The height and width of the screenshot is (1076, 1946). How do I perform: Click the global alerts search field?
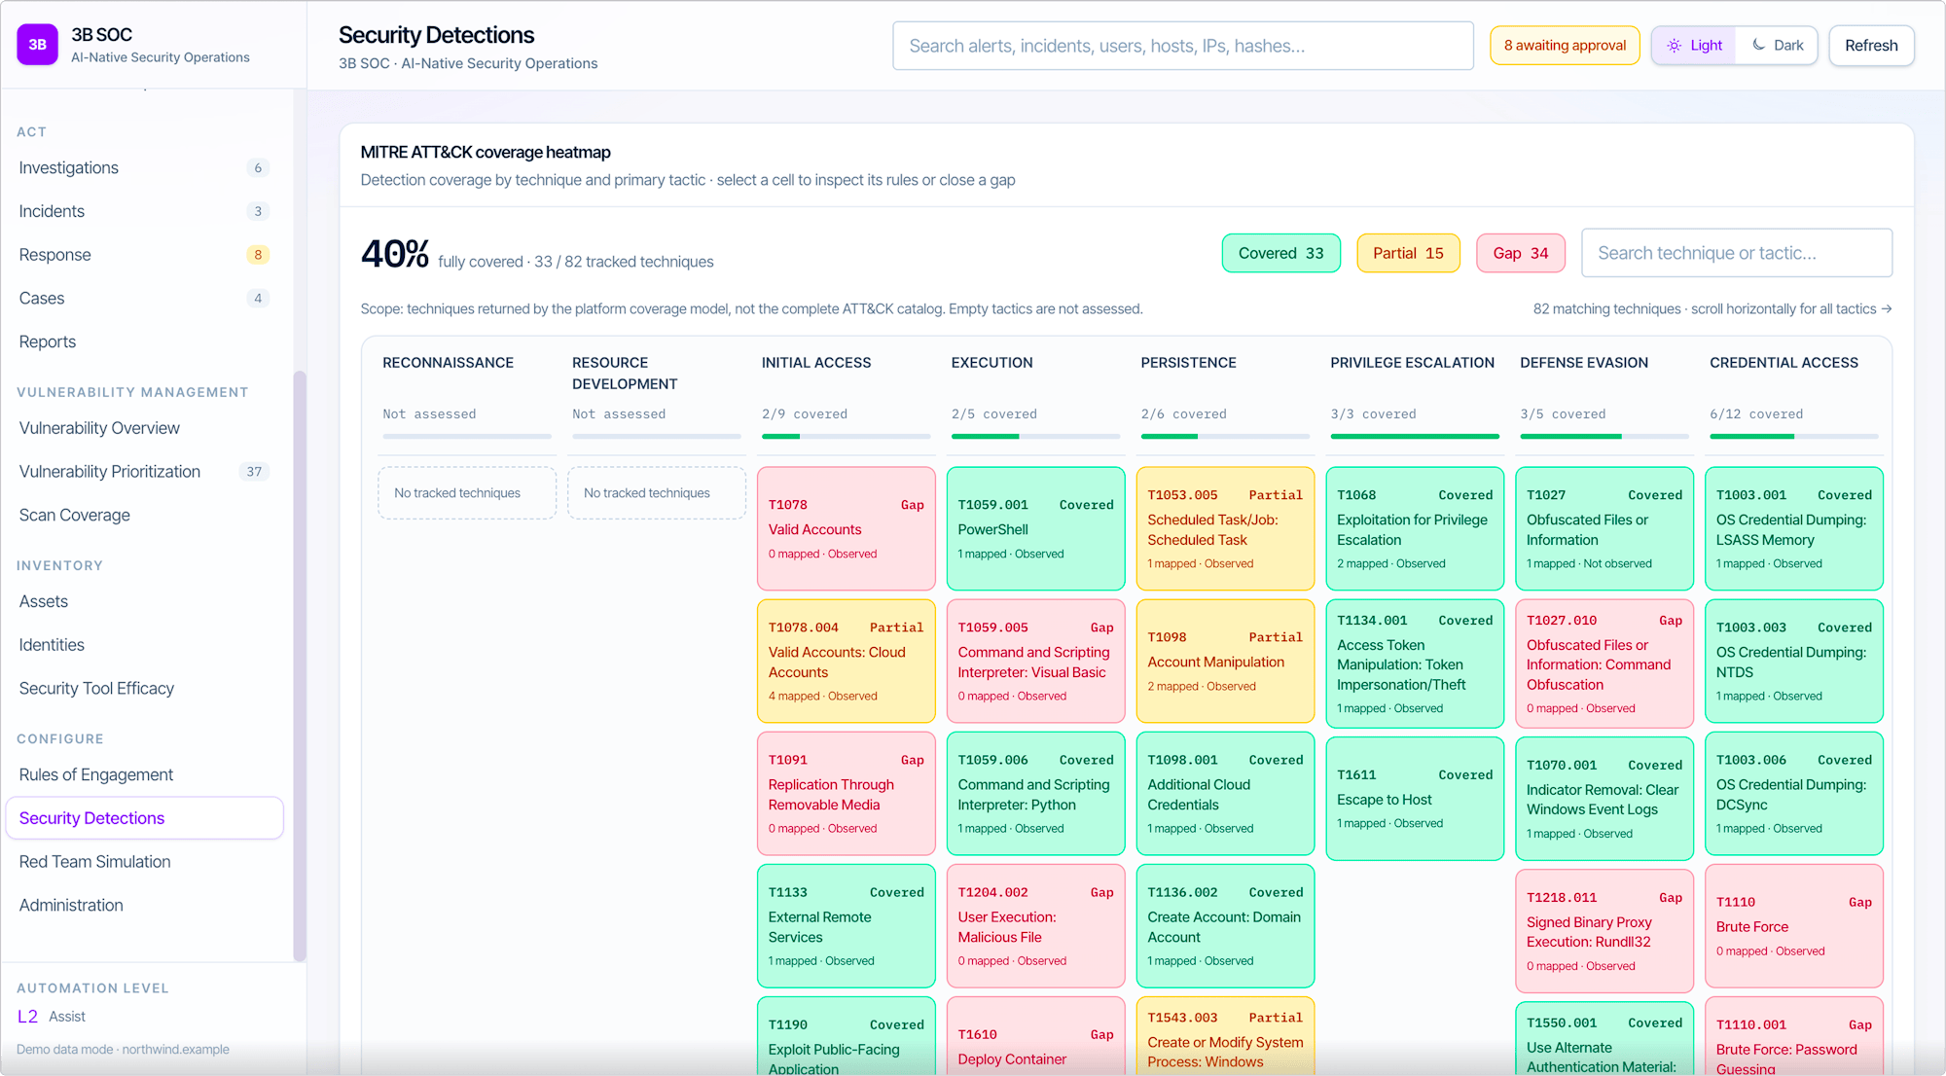[1182, 46]
